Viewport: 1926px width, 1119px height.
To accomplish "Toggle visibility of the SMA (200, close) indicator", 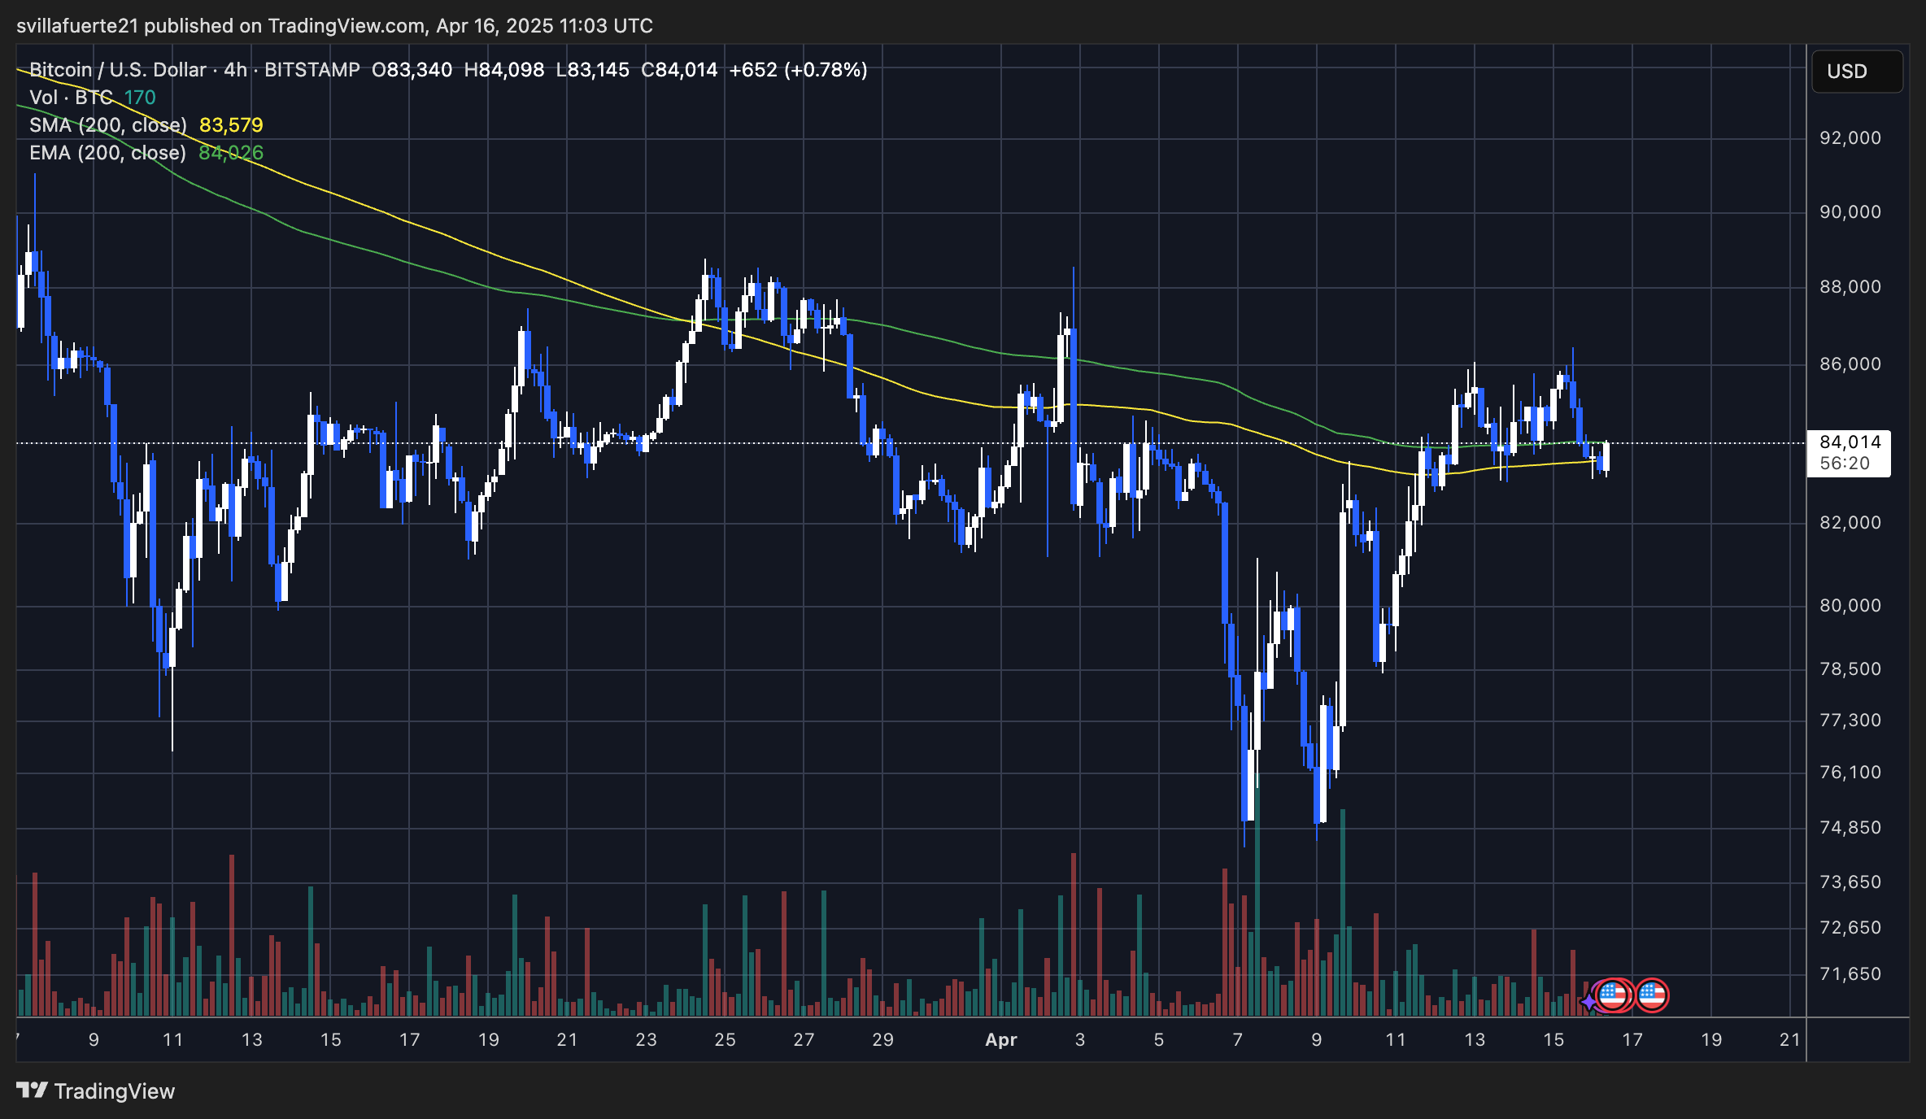I will click(x=106, y=125).
